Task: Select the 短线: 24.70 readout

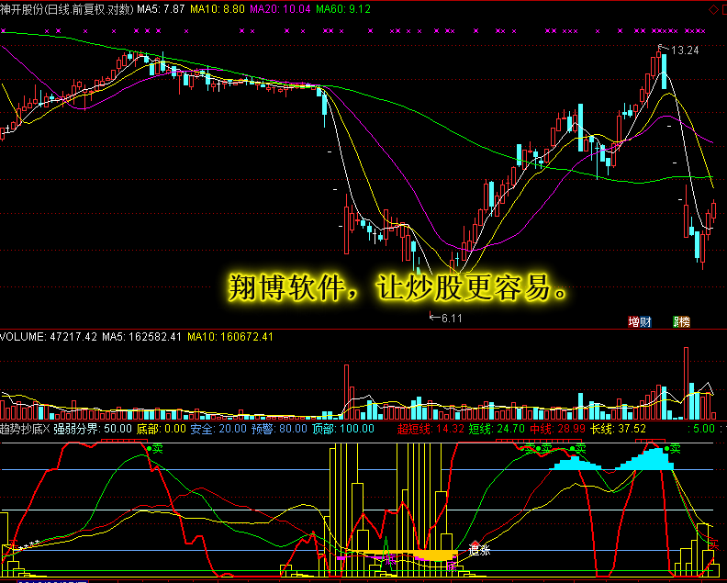Action: 497,429
